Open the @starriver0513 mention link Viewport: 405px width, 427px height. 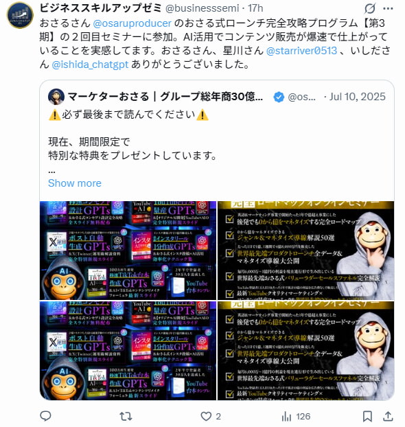coord(301,51)
